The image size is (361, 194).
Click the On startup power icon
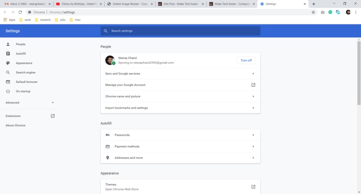click(8, 91)
